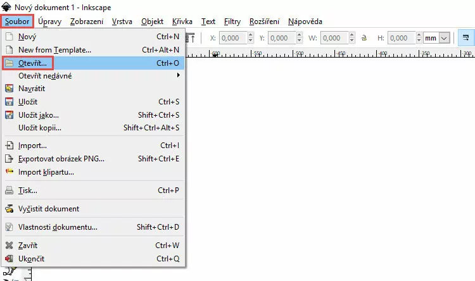Click the Otevřít folder icon

click(x=9, y=63)
